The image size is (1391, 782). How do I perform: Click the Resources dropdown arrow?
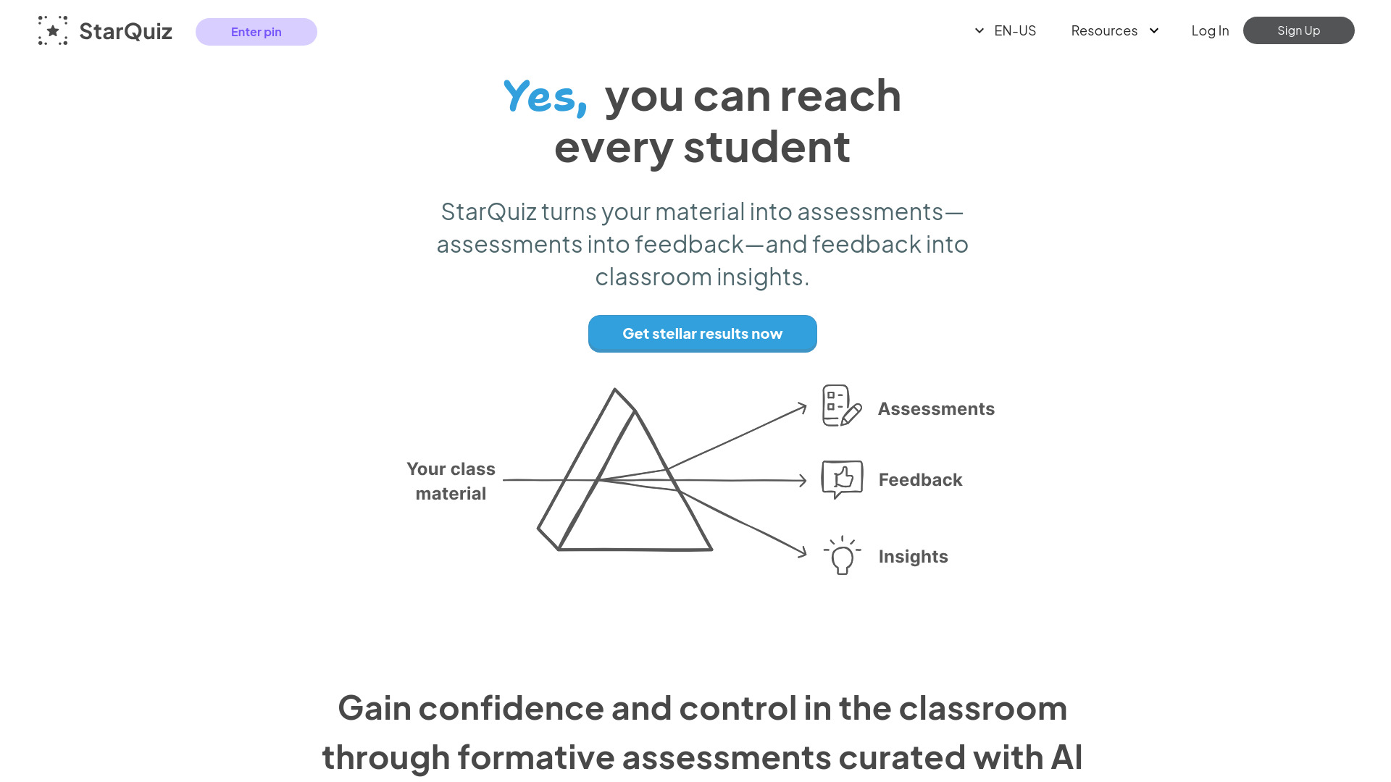click(1154, 30)
